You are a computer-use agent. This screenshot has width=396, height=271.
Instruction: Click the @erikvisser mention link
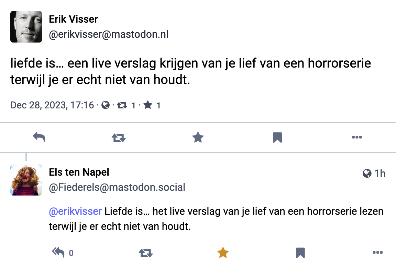[x=75, y=211]
